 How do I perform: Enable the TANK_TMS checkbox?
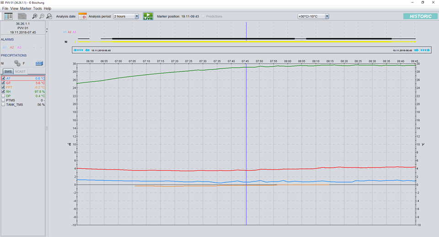coord(3,105)
